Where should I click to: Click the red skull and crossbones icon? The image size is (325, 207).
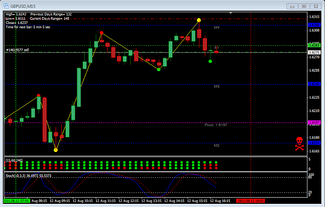[x=300, y=144]
